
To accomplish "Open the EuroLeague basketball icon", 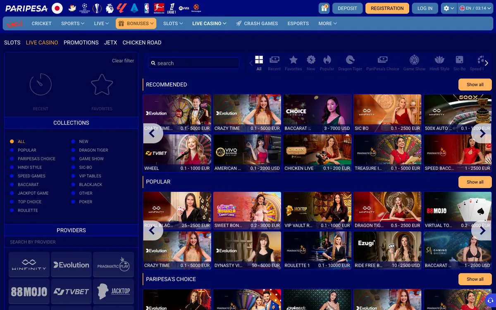I will click(196, 8).
